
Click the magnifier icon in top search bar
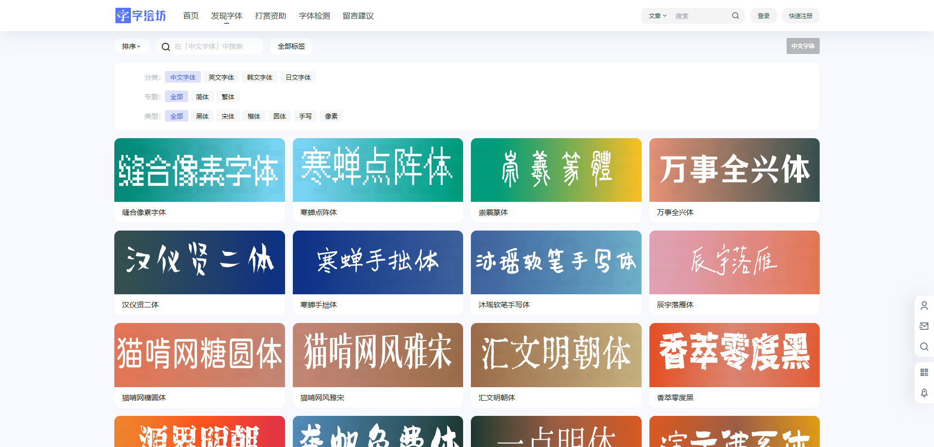735,16
